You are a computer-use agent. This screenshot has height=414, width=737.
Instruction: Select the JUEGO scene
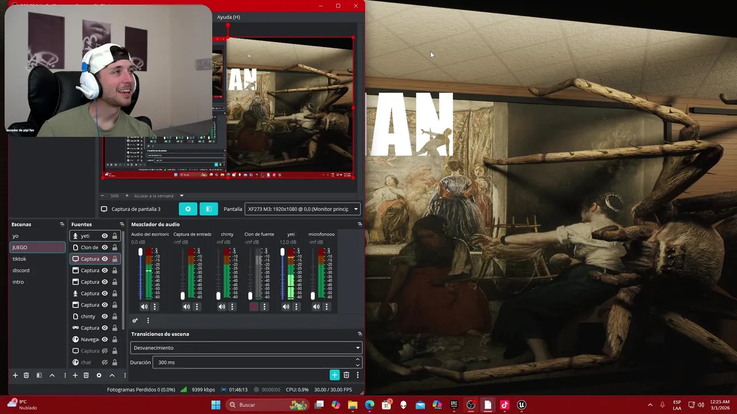point(38,247)
